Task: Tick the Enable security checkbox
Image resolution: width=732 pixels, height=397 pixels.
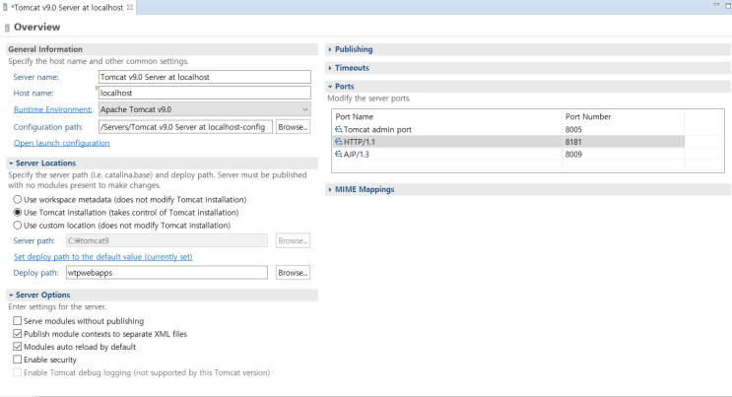Action: [x=18, y=360]
